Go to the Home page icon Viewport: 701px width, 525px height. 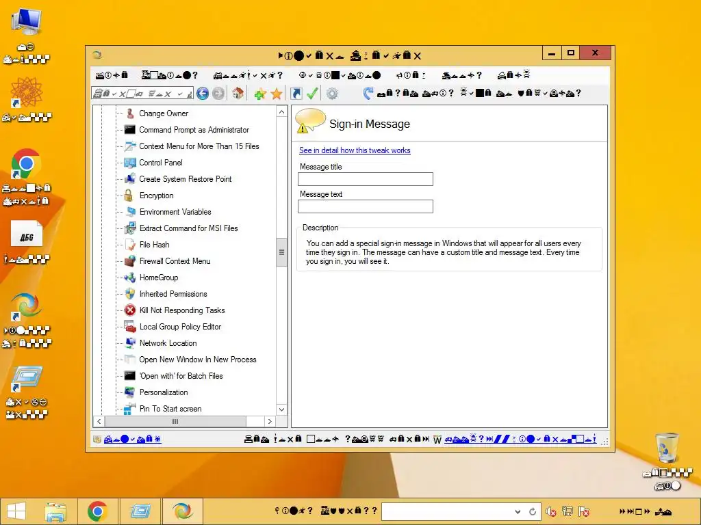(238, 93)
